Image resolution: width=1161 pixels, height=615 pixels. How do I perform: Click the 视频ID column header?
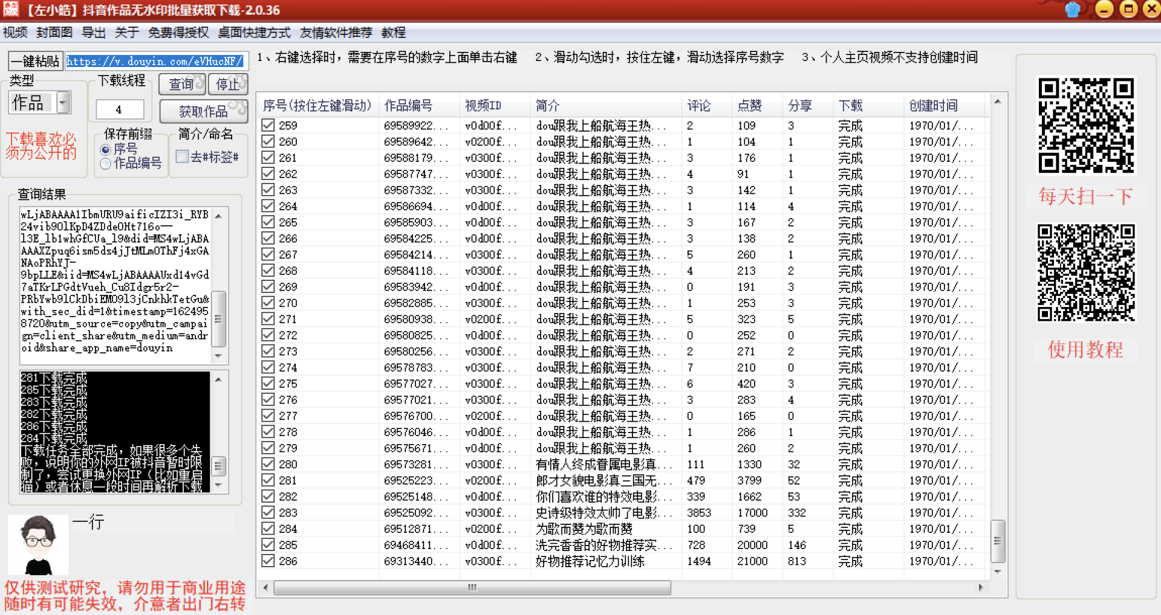tap(495, 106)
